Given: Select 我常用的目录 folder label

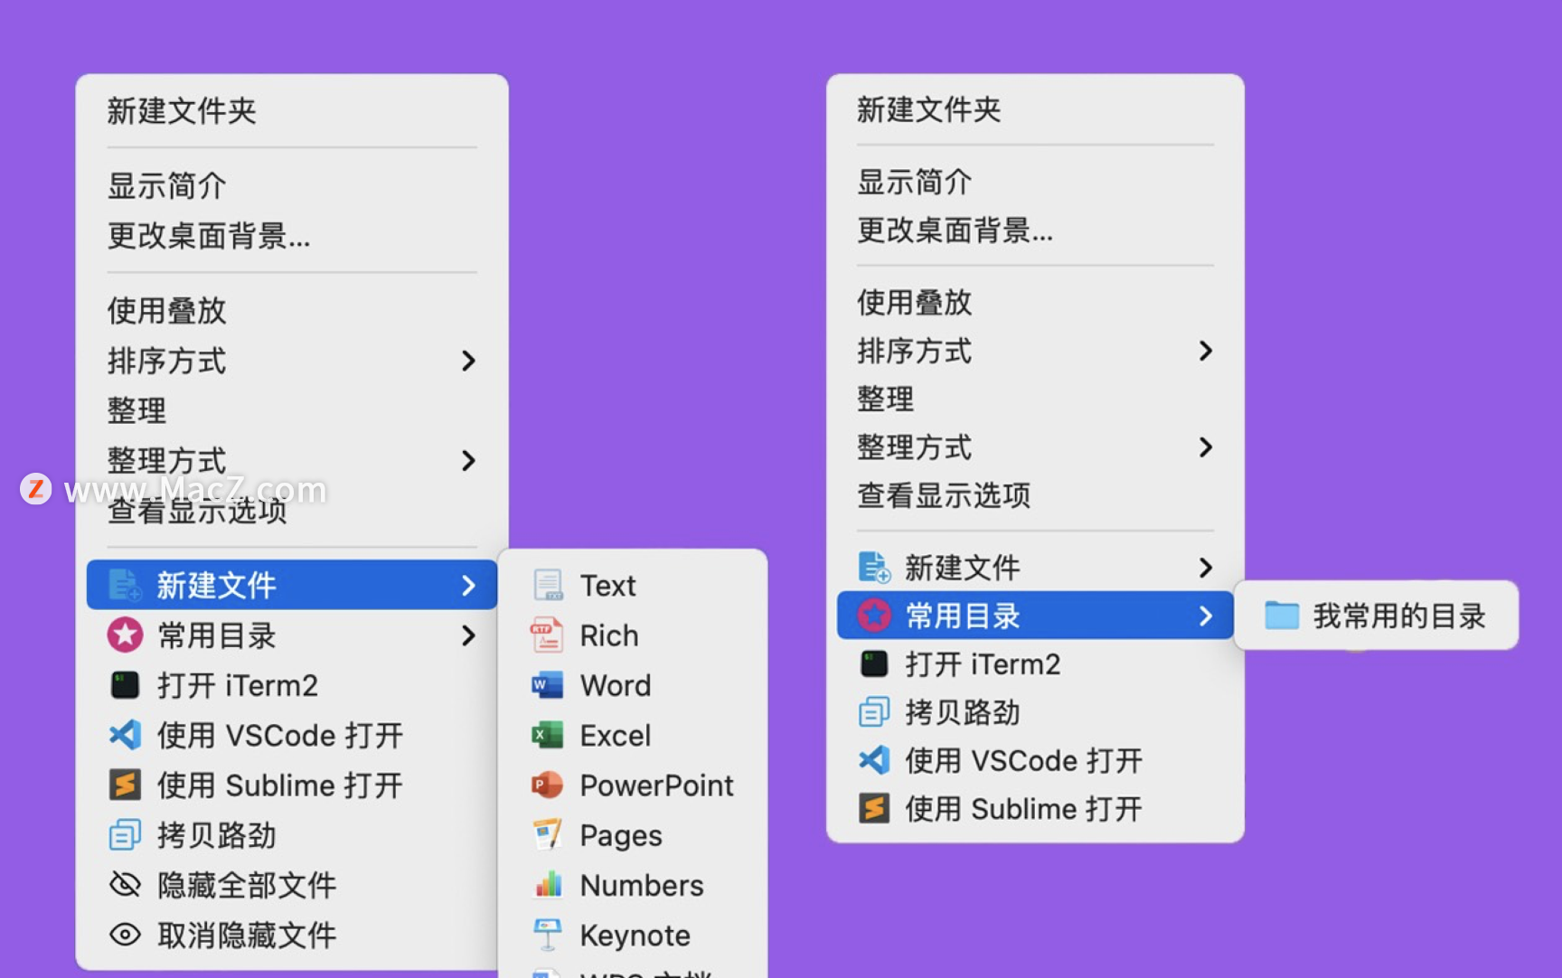Looking at the screenshot, I should click(1399, 616).
